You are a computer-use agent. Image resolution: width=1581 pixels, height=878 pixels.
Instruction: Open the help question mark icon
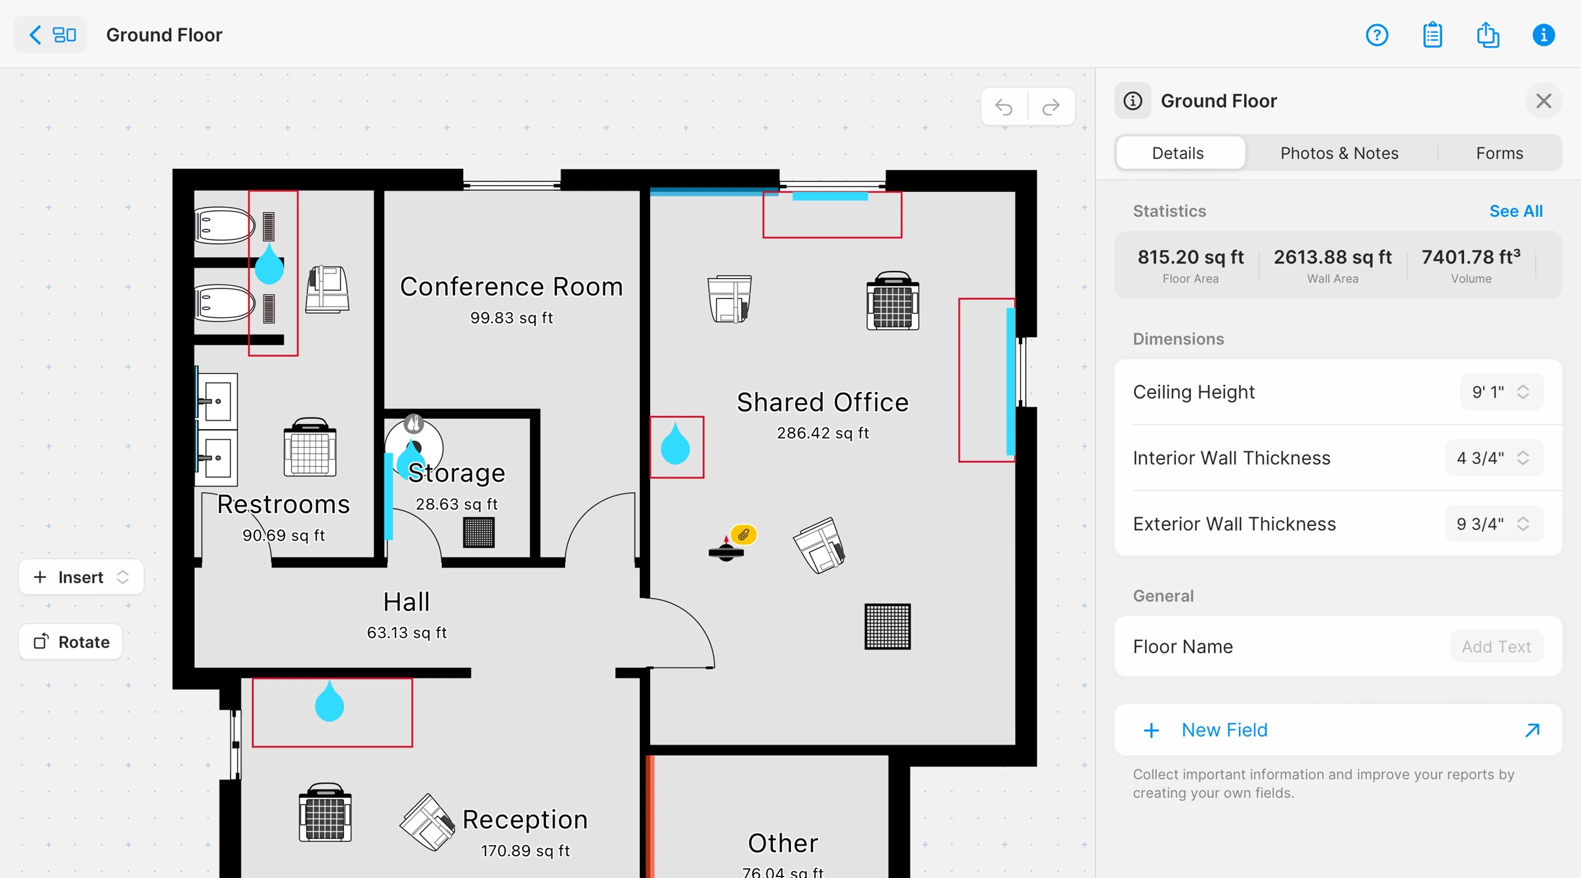[1377, 35]
